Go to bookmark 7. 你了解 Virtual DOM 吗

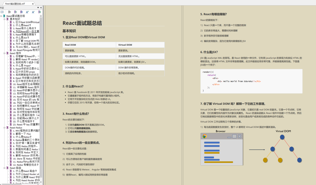26,41
